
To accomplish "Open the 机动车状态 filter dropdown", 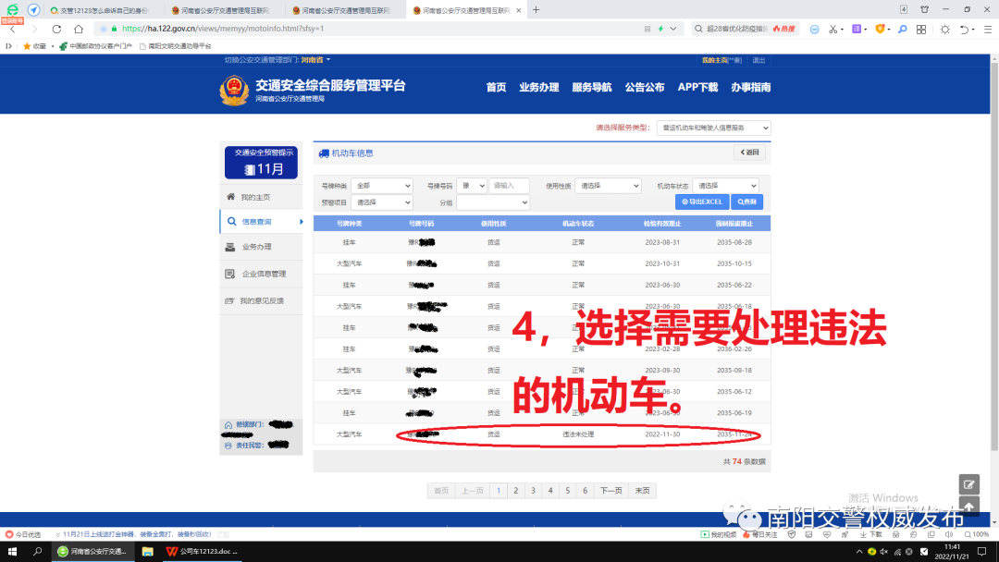I will pyautogui.click(x=725, y=185).
